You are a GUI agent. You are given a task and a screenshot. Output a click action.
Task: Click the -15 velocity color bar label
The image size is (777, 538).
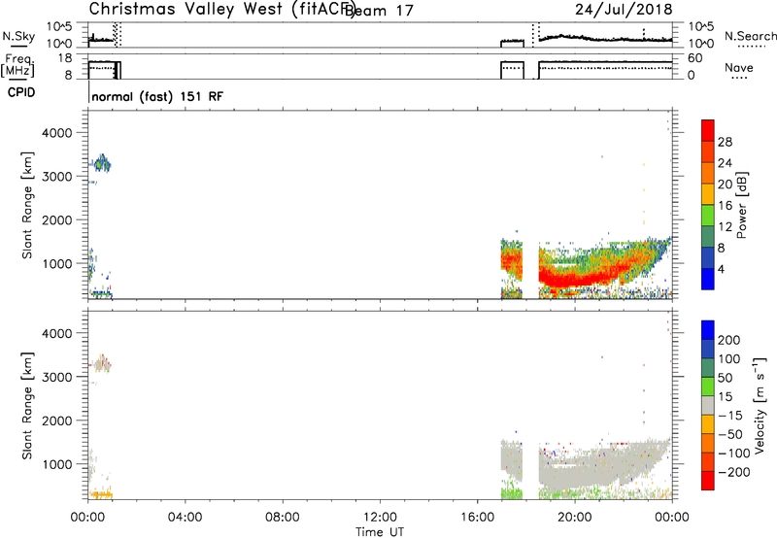(x=730, y=416)
